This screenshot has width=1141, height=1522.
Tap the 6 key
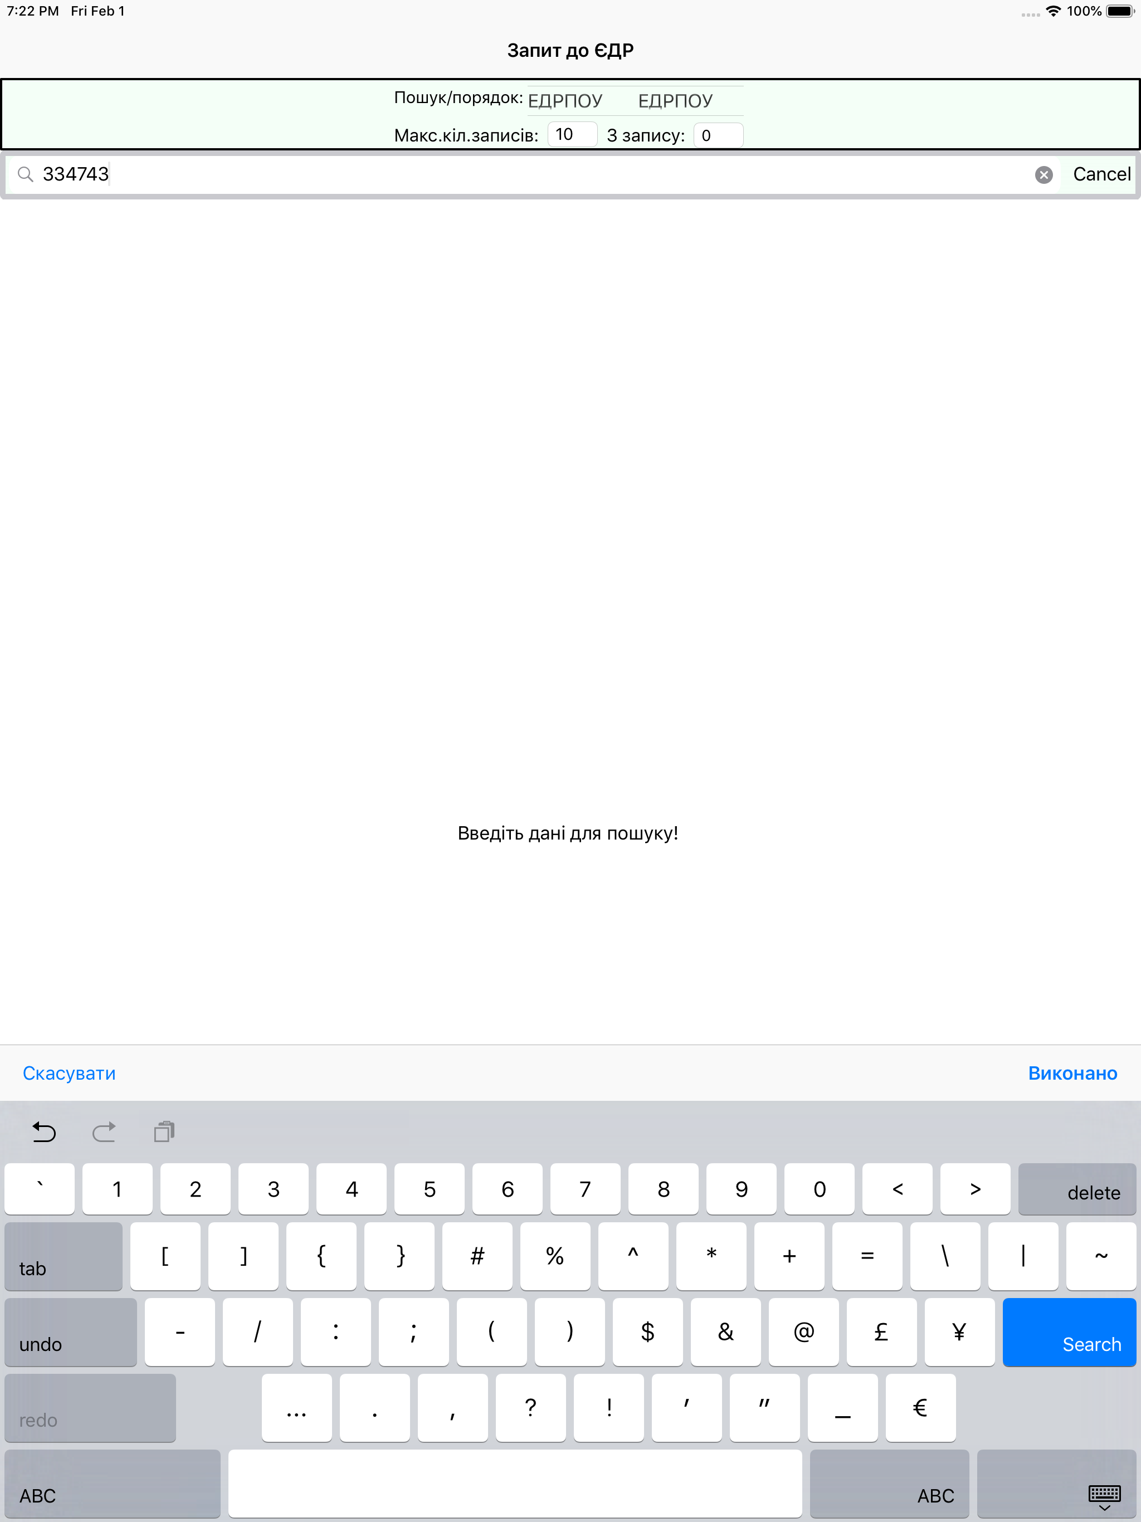[507, 1189]
